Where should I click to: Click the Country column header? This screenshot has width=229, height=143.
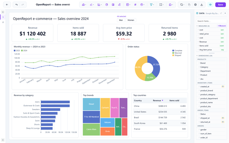tap(138, 100)
